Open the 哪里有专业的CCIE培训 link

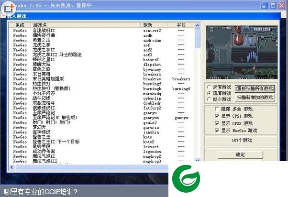pos(41,192)
